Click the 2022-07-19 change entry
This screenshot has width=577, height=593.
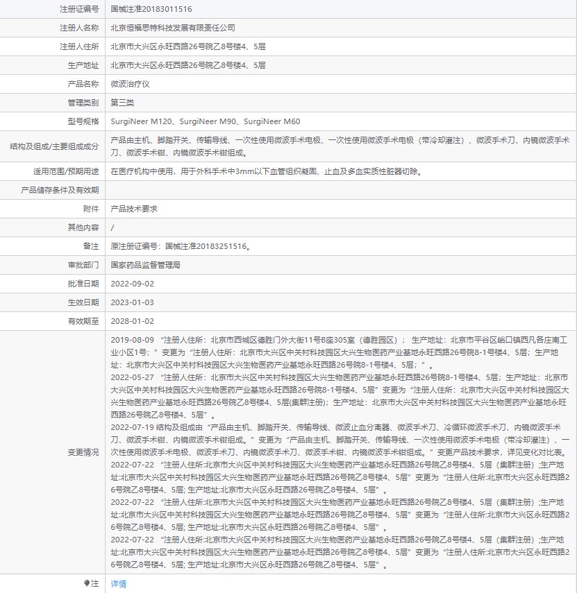[340, 440]
